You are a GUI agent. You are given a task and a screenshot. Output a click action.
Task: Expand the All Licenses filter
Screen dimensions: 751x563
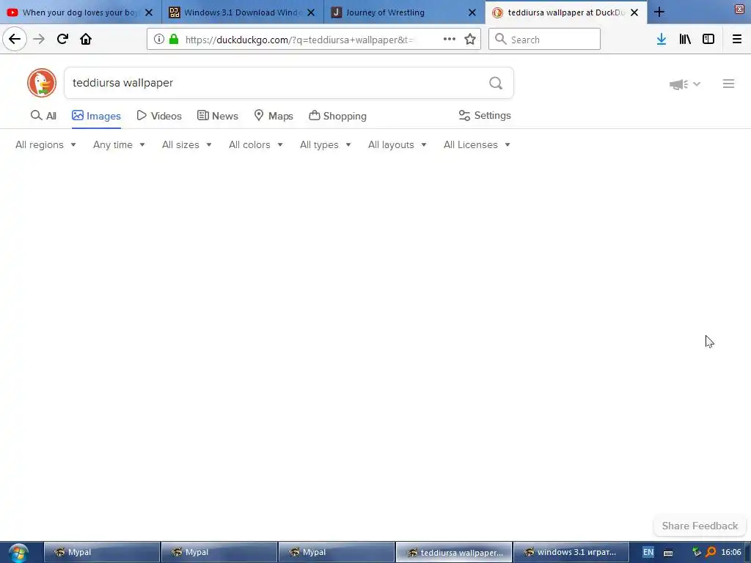click(477, 144)
